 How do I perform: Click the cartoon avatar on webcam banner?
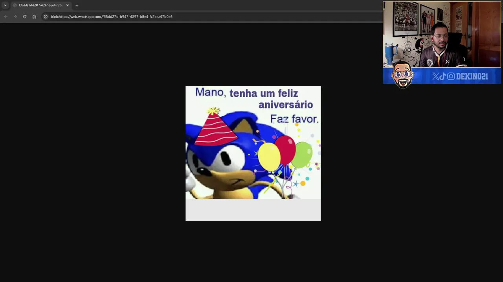[402, 74]
